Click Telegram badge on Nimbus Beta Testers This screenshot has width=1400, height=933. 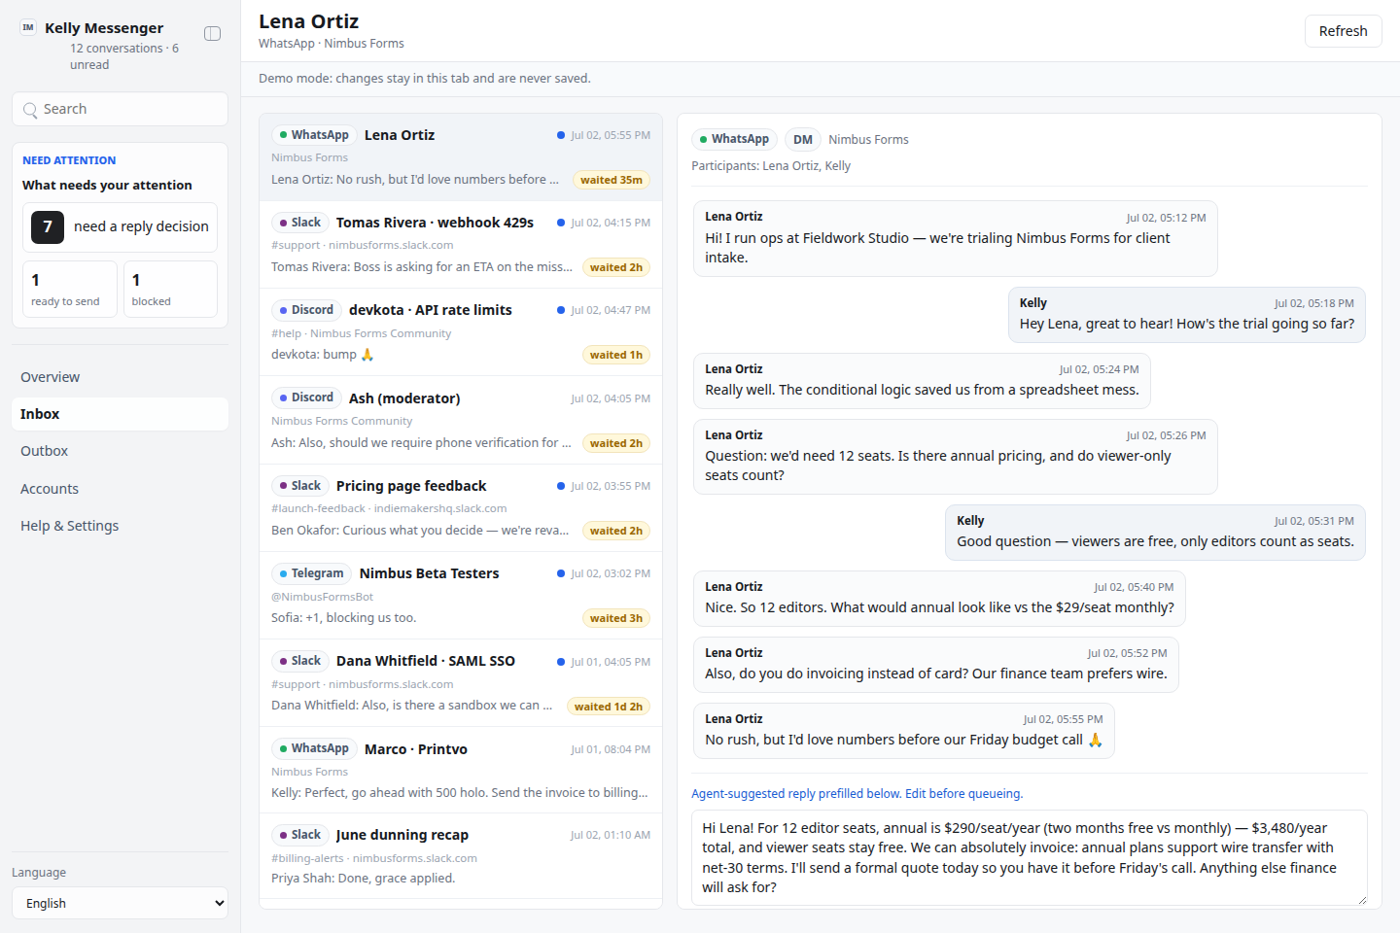click(x=311, y=573)
